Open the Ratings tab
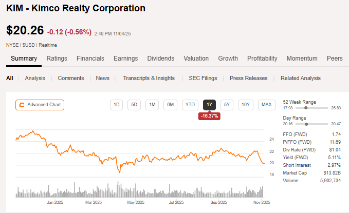 pyautogui.click(x=57, y=59)
